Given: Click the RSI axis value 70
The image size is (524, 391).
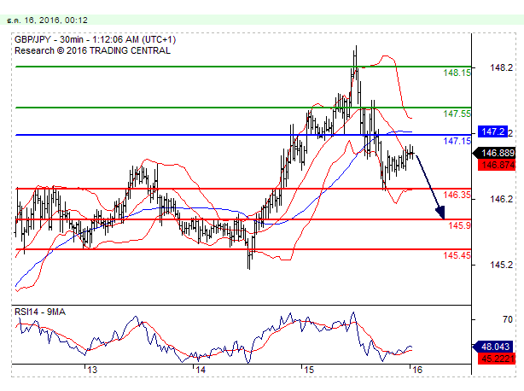Looking at the screenshot, I should [508, 320].
